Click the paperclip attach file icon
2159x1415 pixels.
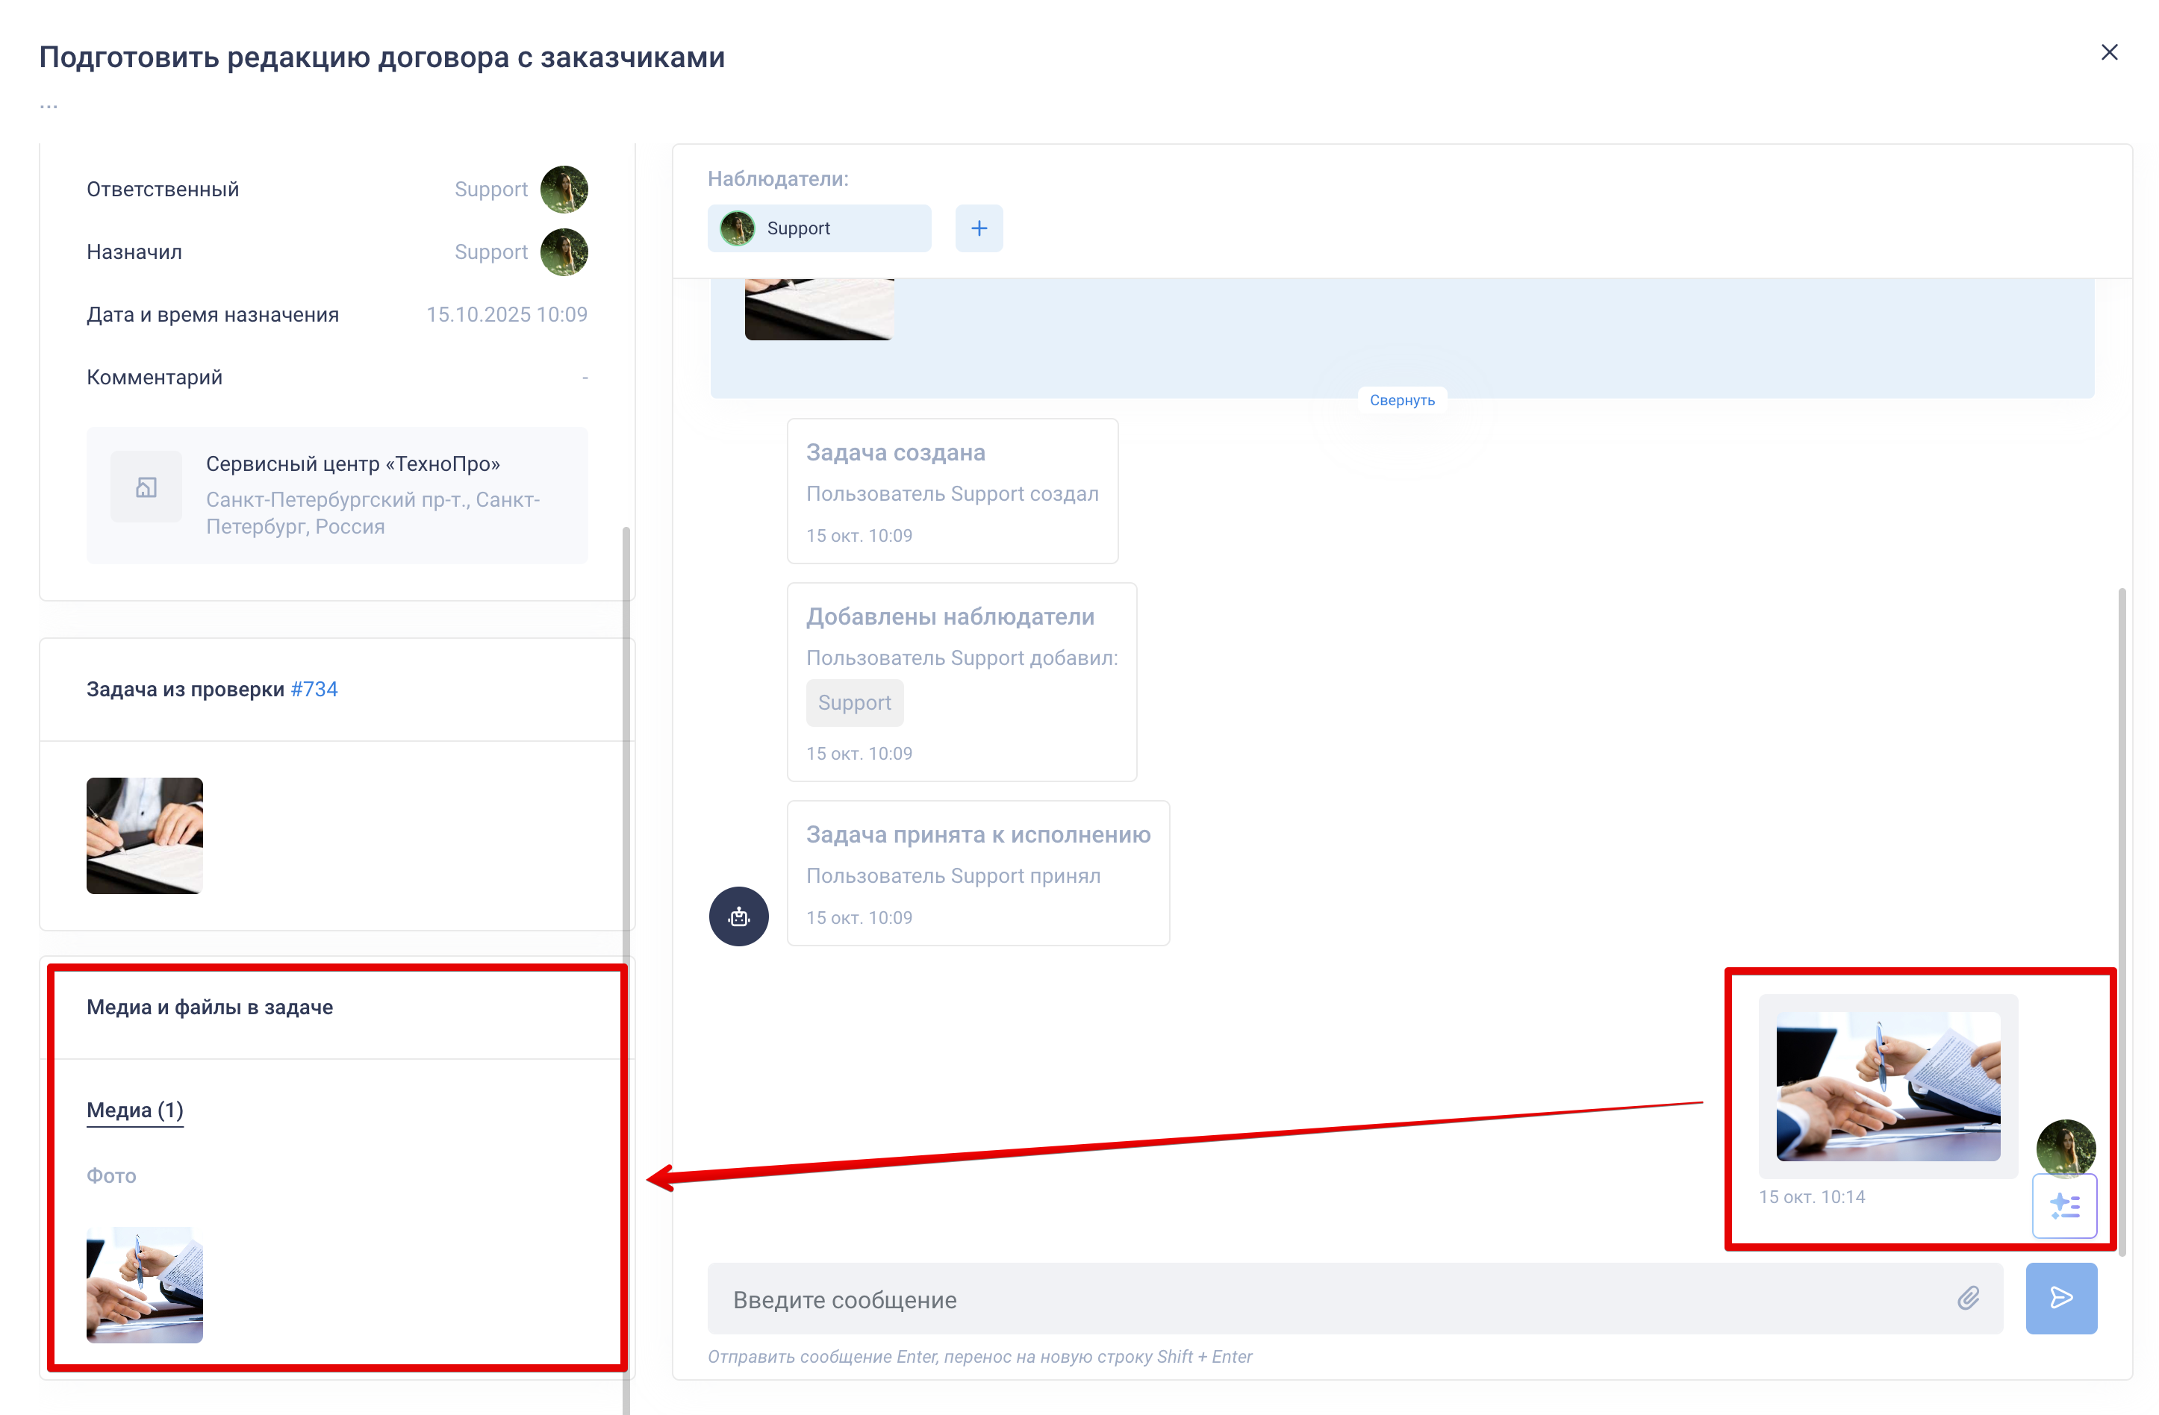point(1968,1298)
